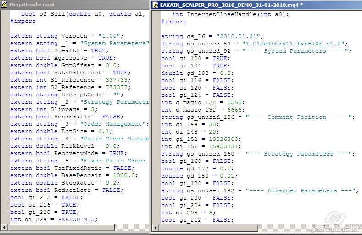Click the "Order Management" string literal

click(113, 124)
